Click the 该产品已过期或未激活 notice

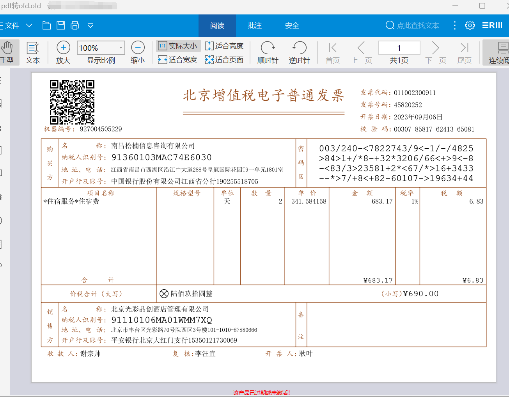[x=262, y=393]
